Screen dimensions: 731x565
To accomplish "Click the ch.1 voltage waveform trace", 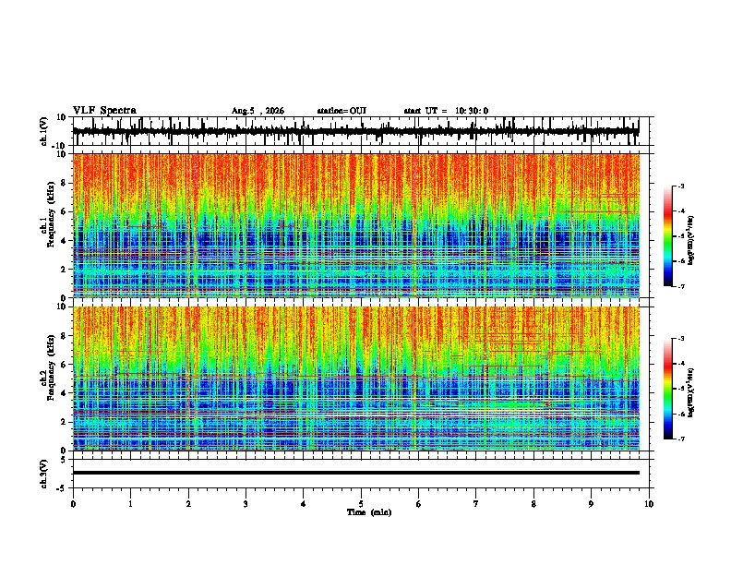I will (x=355, y=131).
